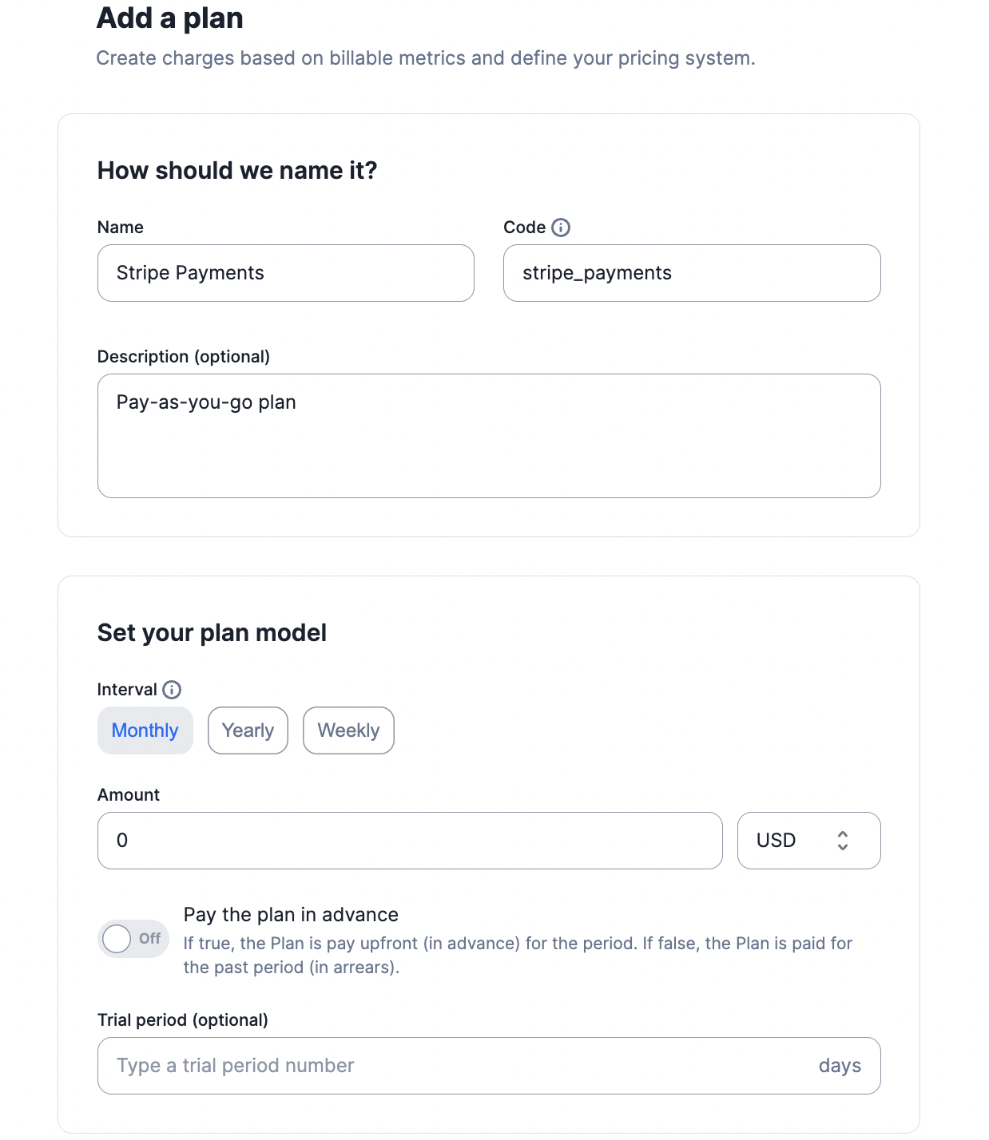Click the 'days' suffix in trial field

(840, 1066)
